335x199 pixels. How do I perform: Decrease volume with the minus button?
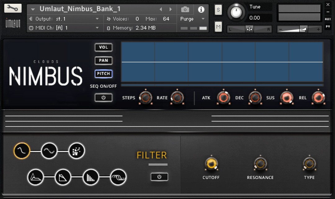pos(281,29)
